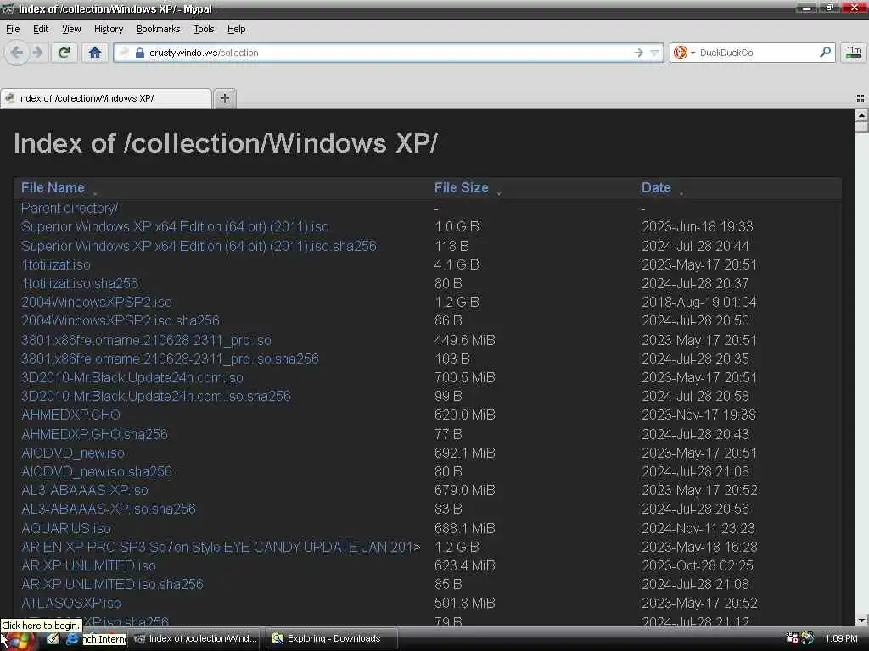Sort the listing by File Name header

pyautogui.click(x=53, y=187)
